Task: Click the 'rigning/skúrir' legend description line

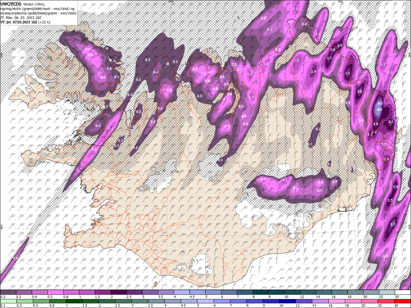Action: click(x=37, y=9)
